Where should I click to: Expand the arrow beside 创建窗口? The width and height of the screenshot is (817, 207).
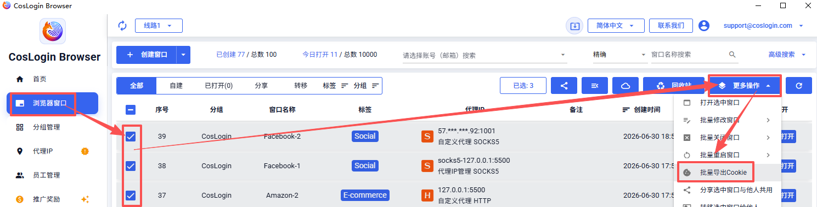point(184,55)
